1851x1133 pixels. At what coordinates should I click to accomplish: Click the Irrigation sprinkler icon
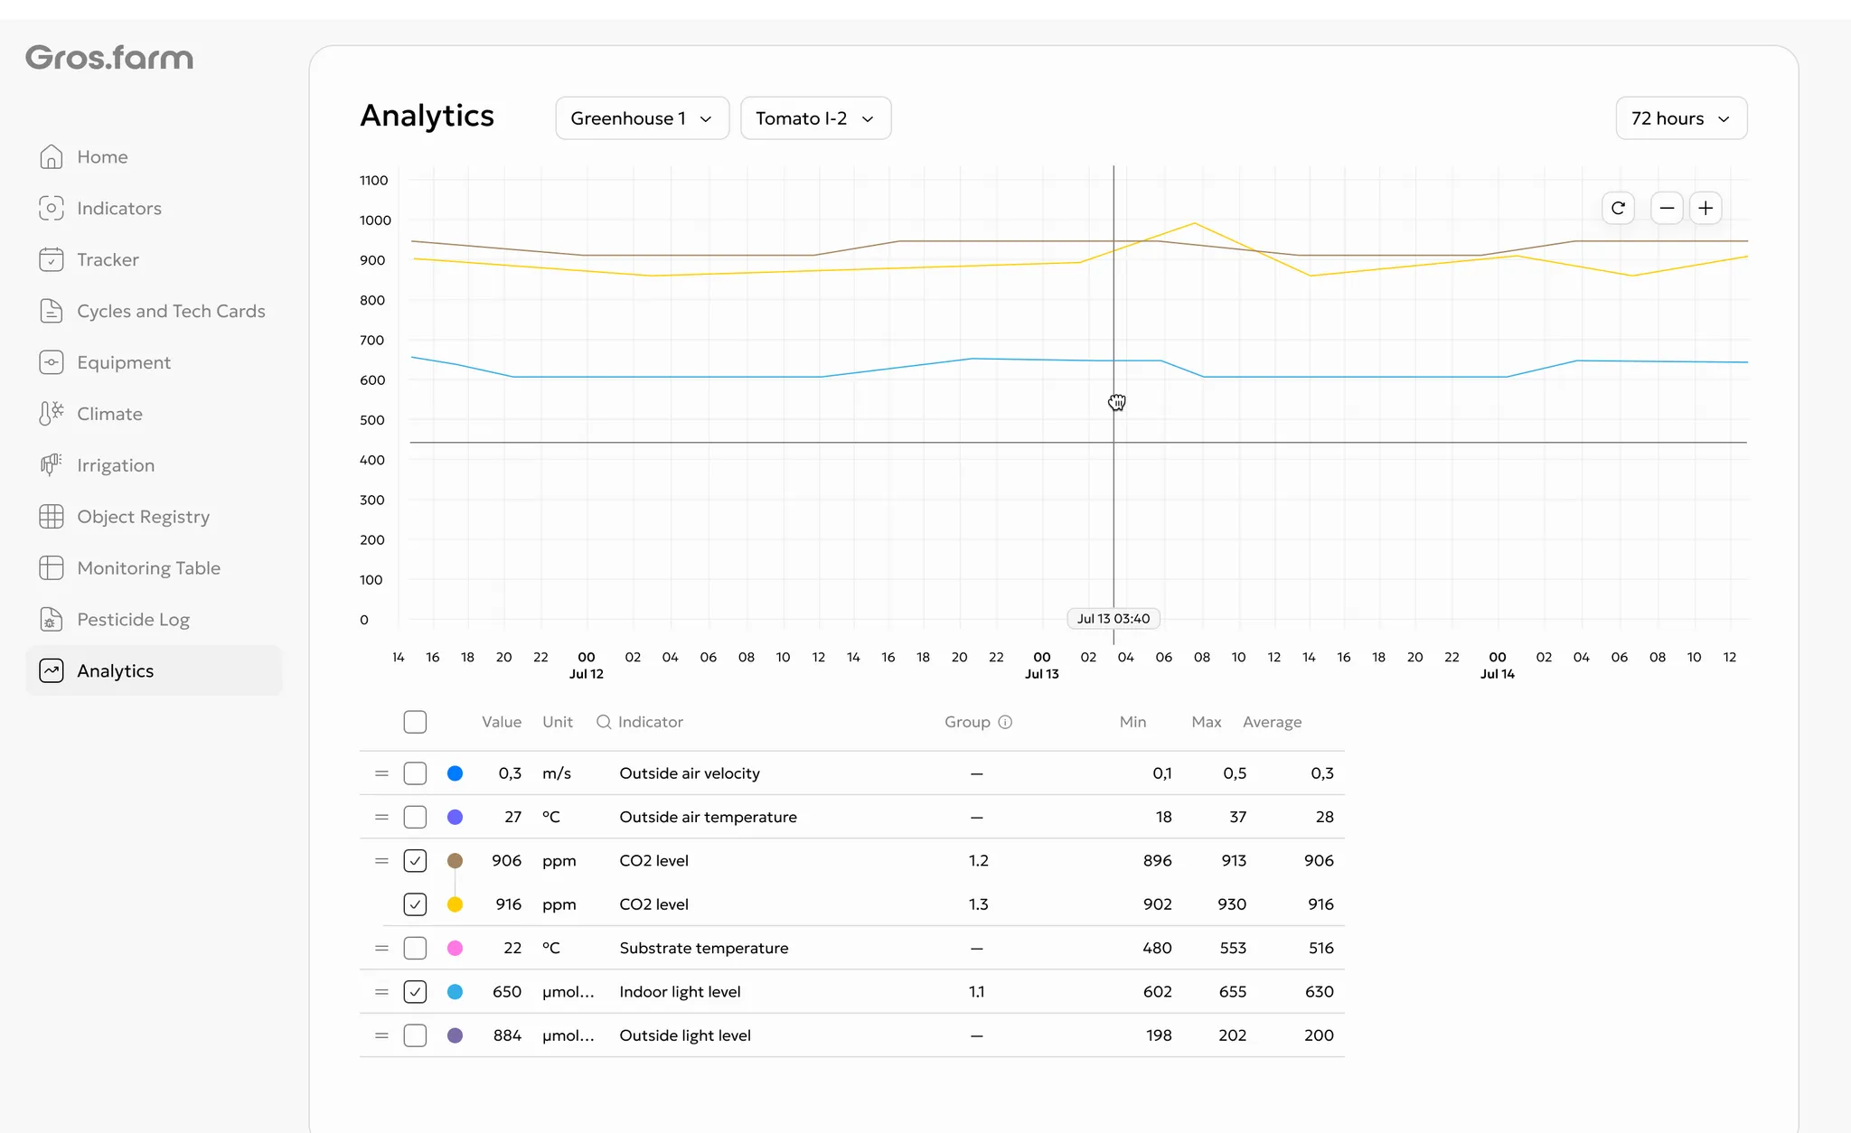(x=52, y=465)
